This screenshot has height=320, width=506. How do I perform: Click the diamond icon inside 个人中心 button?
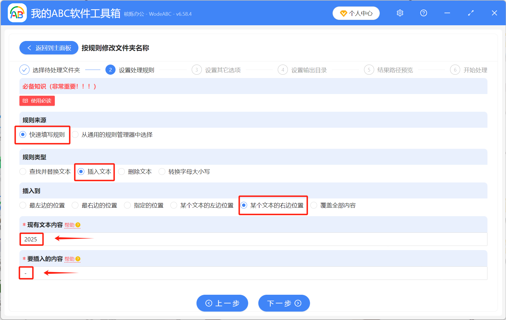point(344,13)
